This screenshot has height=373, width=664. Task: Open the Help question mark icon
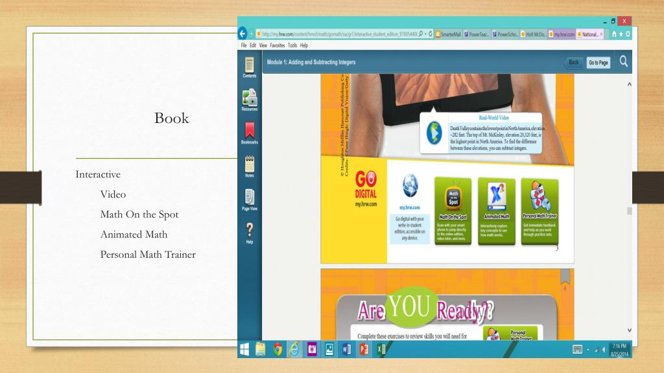point(250,233)
